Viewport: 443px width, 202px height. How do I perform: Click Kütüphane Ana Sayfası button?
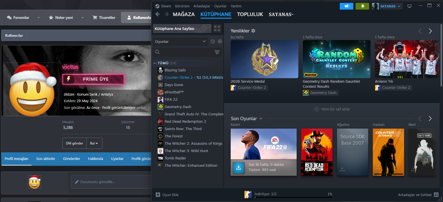[182, 28]
